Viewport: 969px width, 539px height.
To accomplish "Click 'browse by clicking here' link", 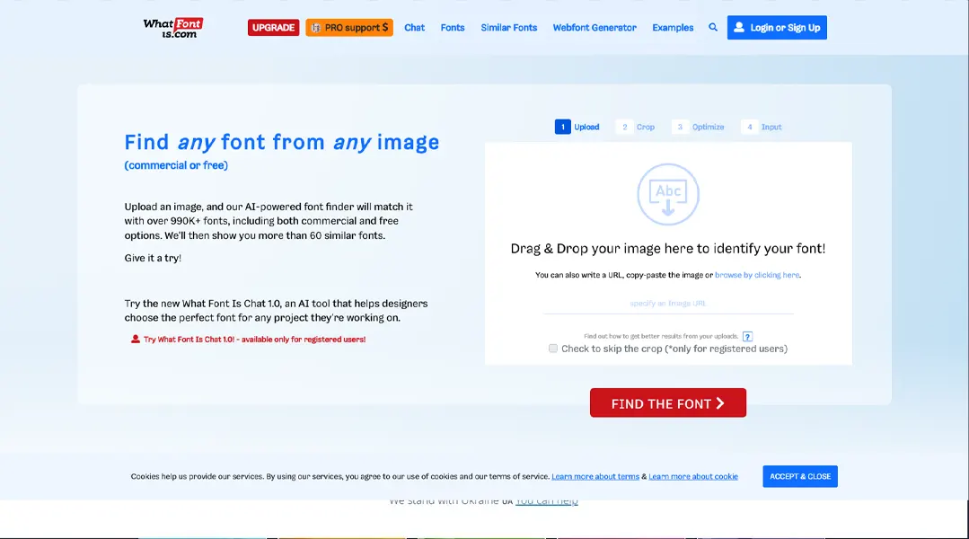I will 757,275.
